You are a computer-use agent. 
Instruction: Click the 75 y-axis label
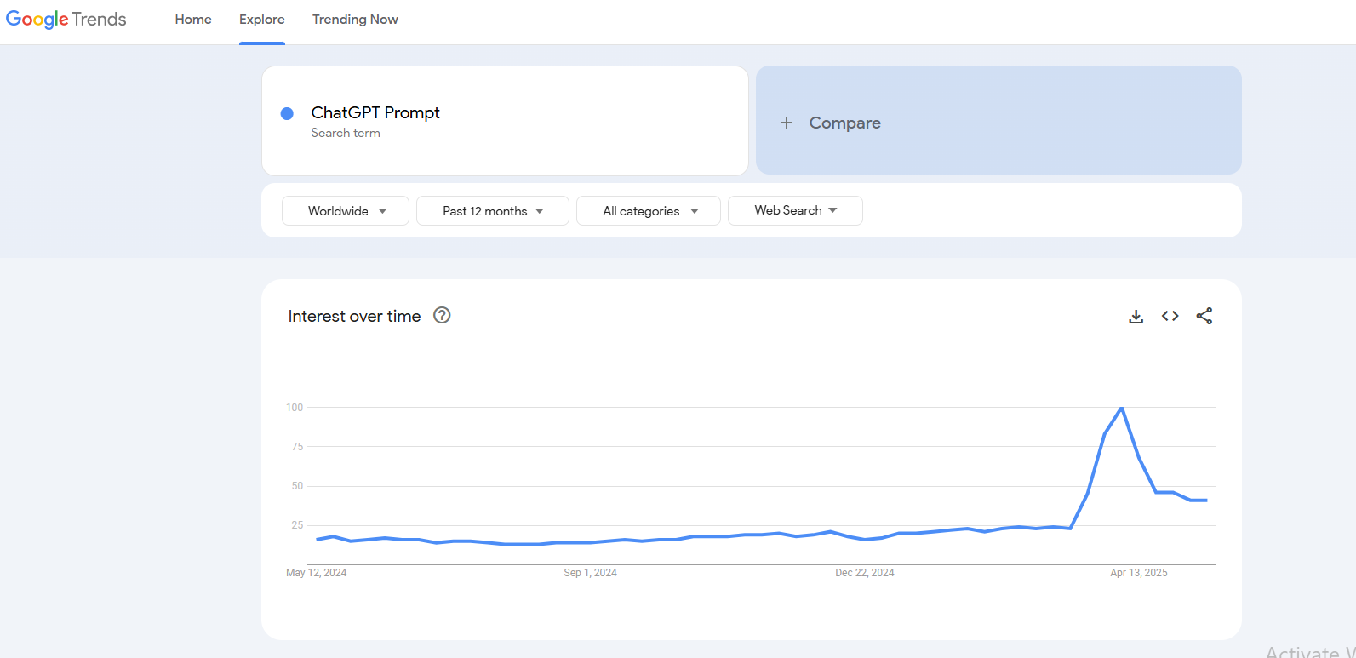[297, 447]
